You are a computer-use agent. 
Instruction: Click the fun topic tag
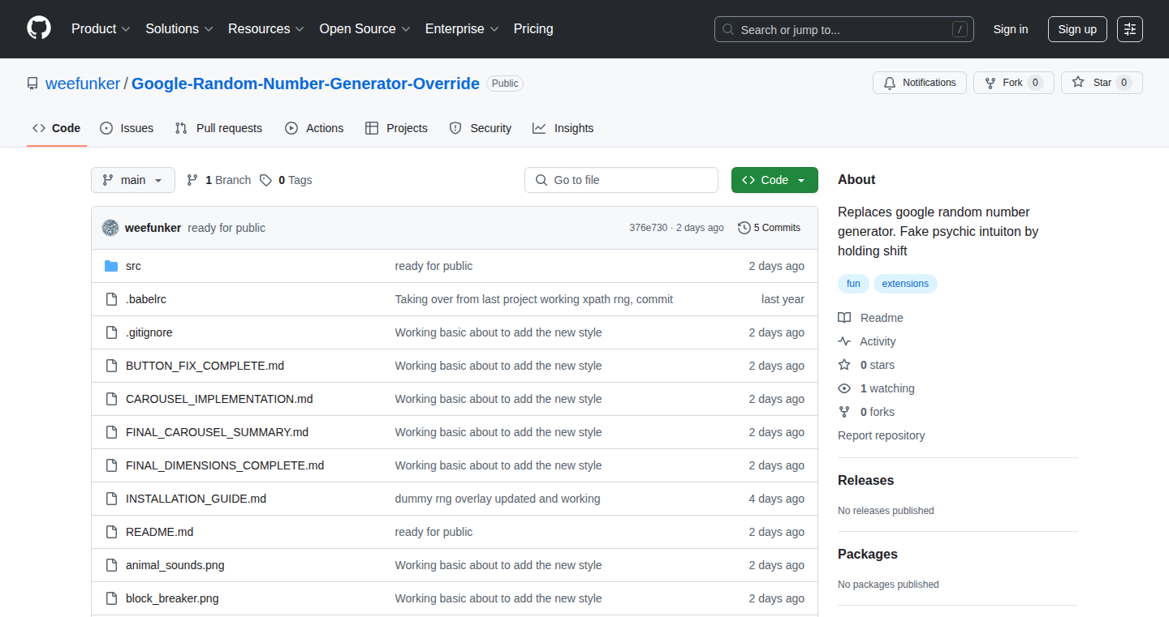click(853, 284)
